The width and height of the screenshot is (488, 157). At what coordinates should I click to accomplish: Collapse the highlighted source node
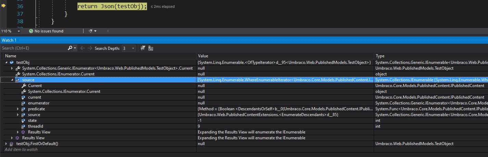[12, 80]
